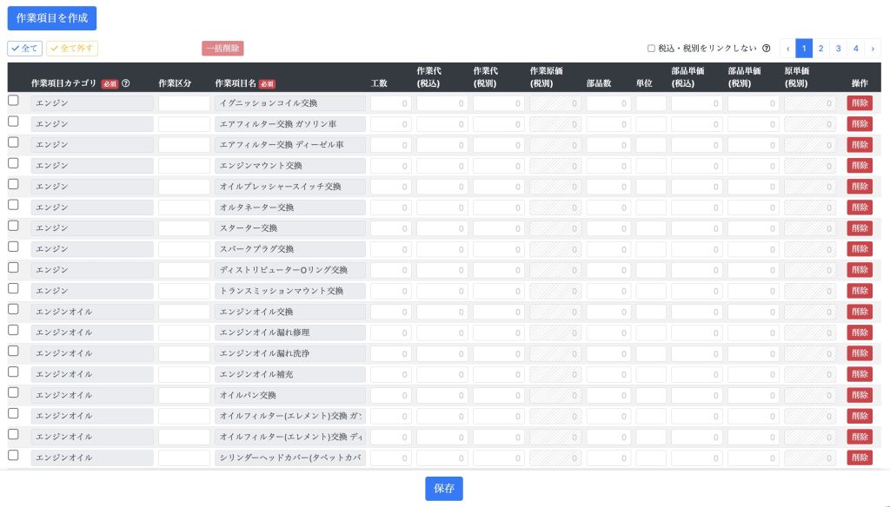Click help icon beside 作業項目カテゴリ header
This screenshot has width=890, height=507.
[126, 83]
